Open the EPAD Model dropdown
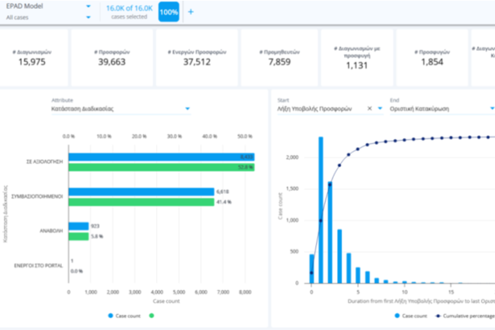 pyautogui.click(x=88, y=6)
